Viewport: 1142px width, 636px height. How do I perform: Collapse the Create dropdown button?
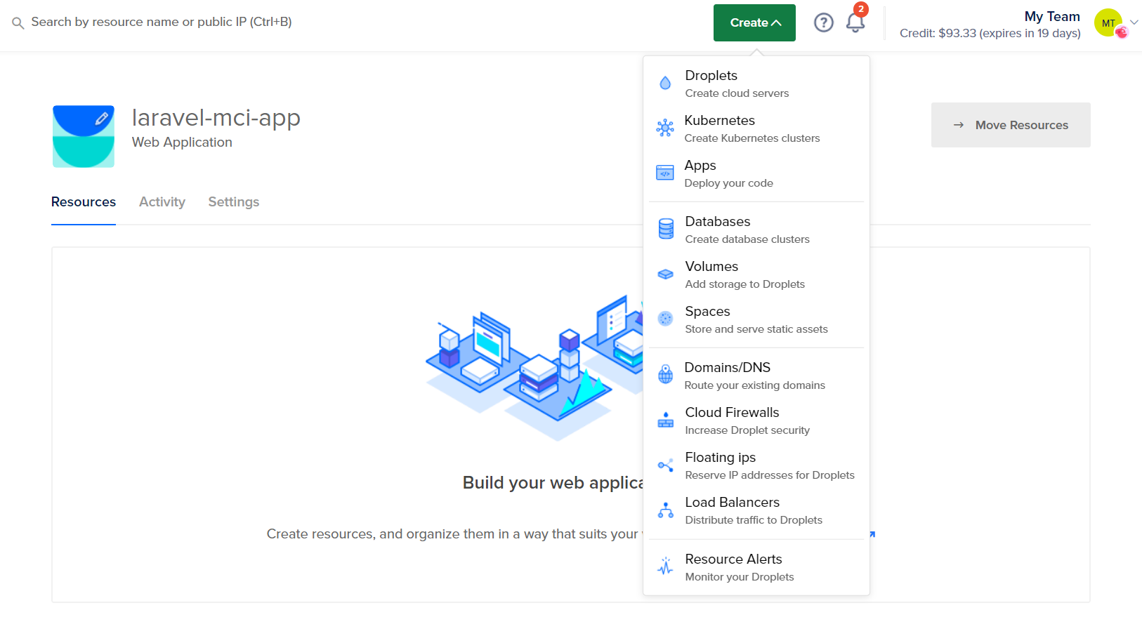(x=754, y=22)
